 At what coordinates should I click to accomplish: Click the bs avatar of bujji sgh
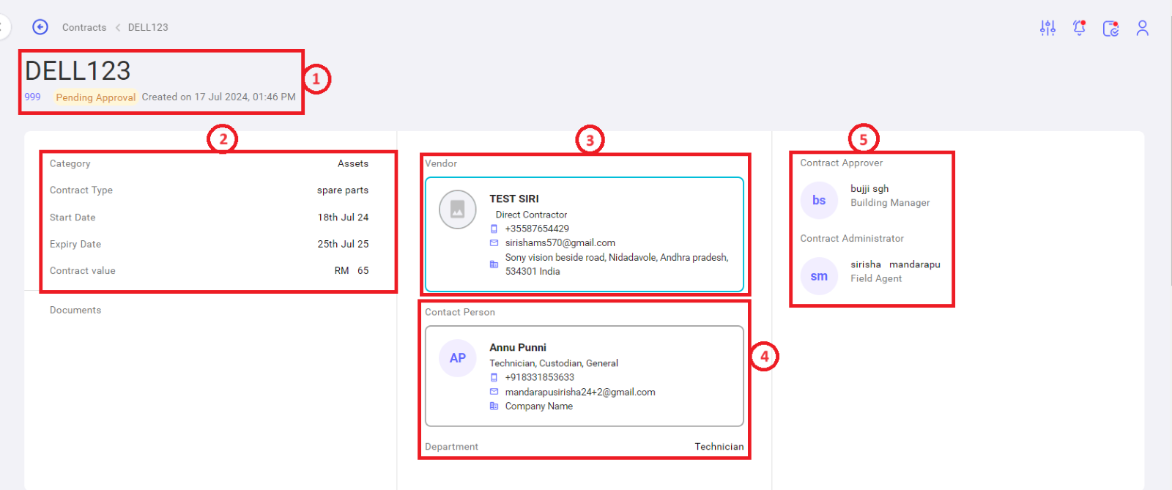coord(819,200)
